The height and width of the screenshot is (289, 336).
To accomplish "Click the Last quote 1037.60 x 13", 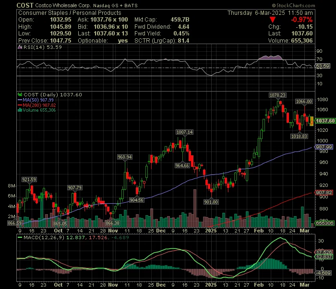I will pos(111,34).
